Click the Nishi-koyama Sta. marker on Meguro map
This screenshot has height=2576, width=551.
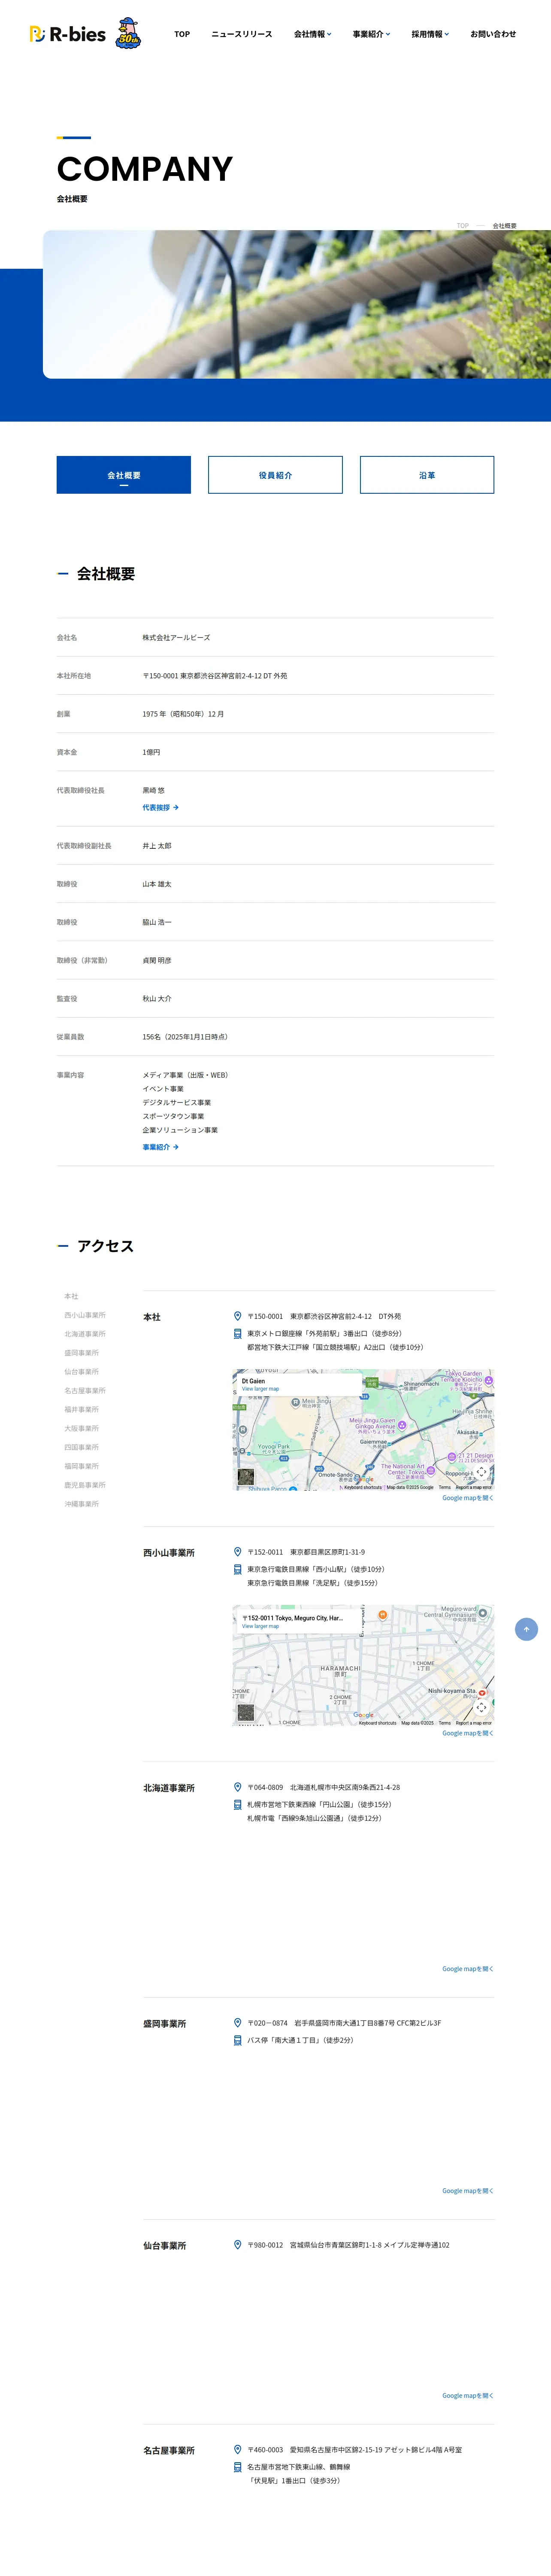482,1693
